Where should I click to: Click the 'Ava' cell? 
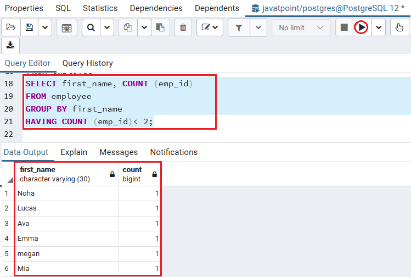tap(67, 224)
